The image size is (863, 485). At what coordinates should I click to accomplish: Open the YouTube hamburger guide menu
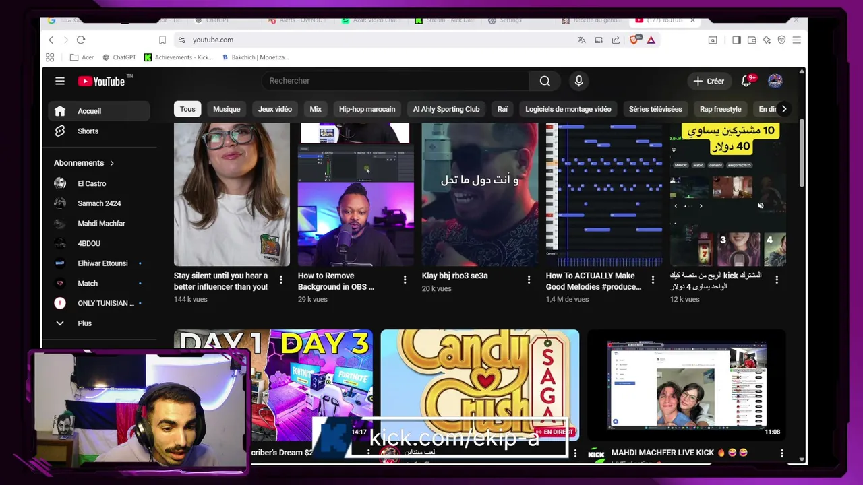pos(60,81)
